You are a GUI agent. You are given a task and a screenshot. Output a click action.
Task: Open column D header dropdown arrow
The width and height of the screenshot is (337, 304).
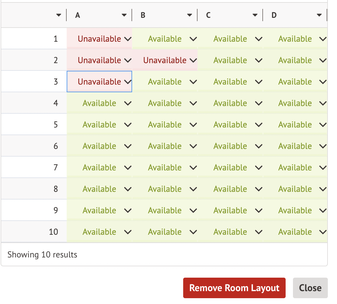[319, 15]
